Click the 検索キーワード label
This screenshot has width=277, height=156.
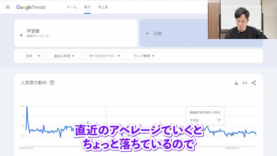coord(38,36)
